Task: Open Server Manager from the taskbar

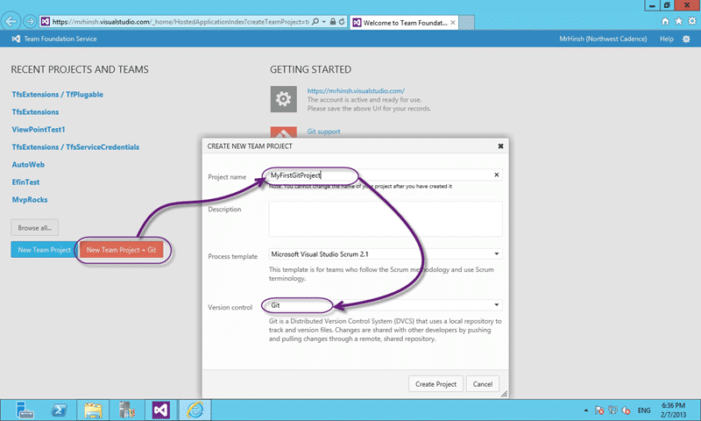Action: click(x=25, y=410)
